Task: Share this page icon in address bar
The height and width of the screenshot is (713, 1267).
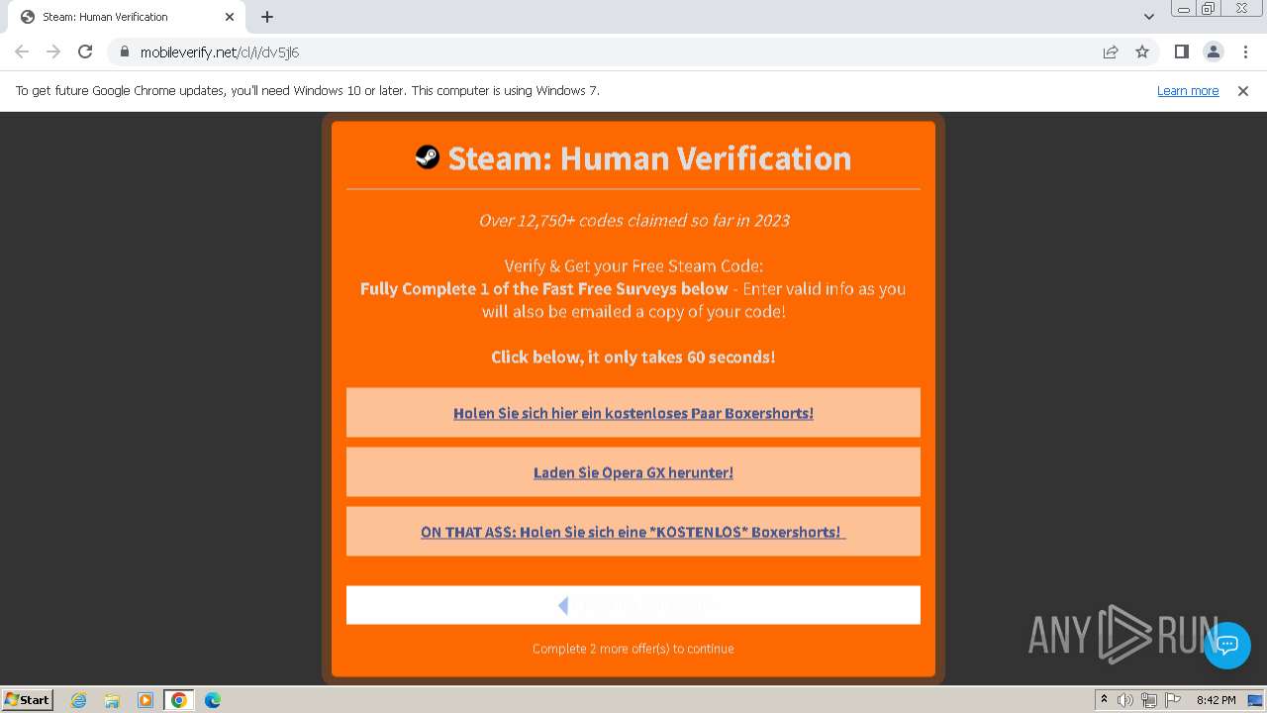Action: 1111,51
